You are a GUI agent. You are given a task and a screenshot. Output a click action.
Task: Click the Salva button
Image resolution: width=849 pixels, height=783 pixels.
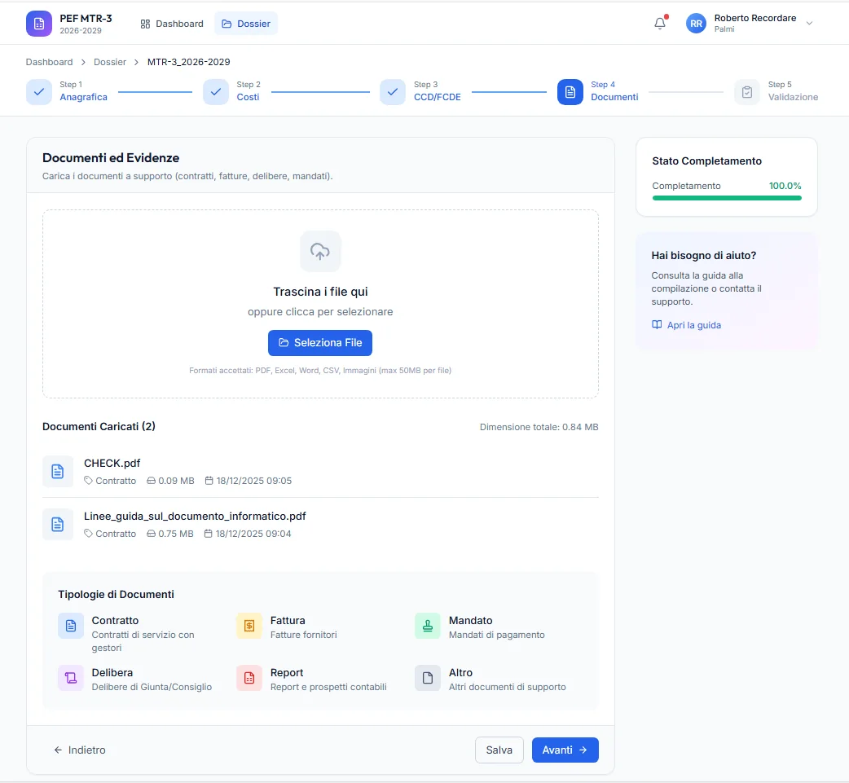click(499, 750)
